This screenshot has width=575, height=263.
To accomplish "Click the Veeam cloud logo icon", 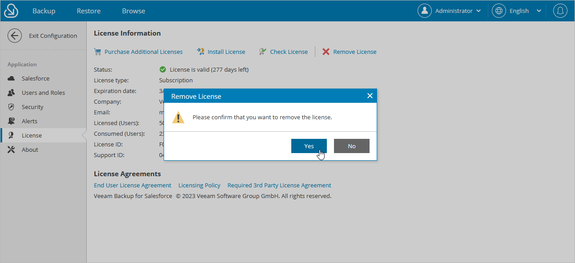I will pos(11,11).
